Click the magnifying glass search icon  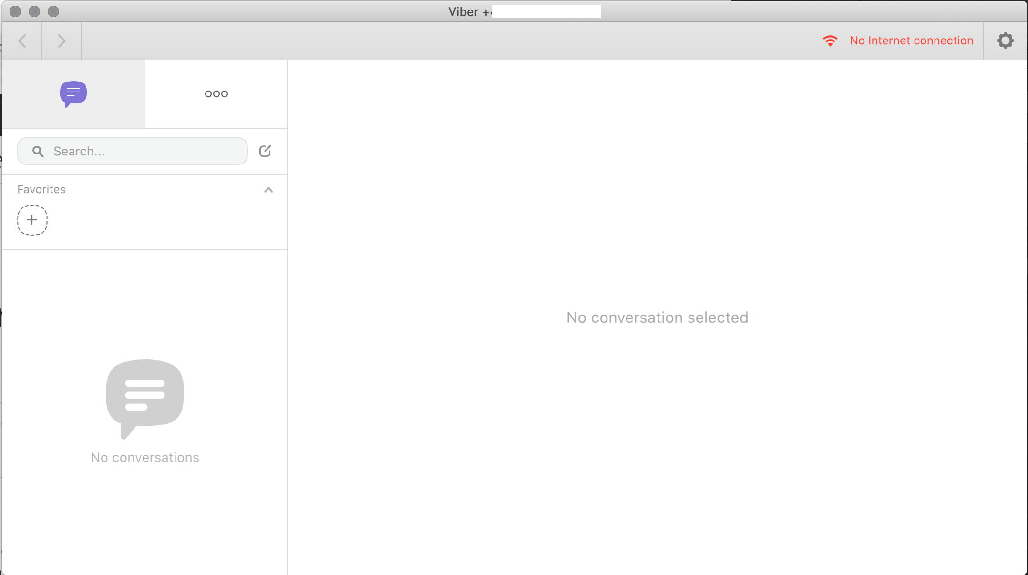38,152
